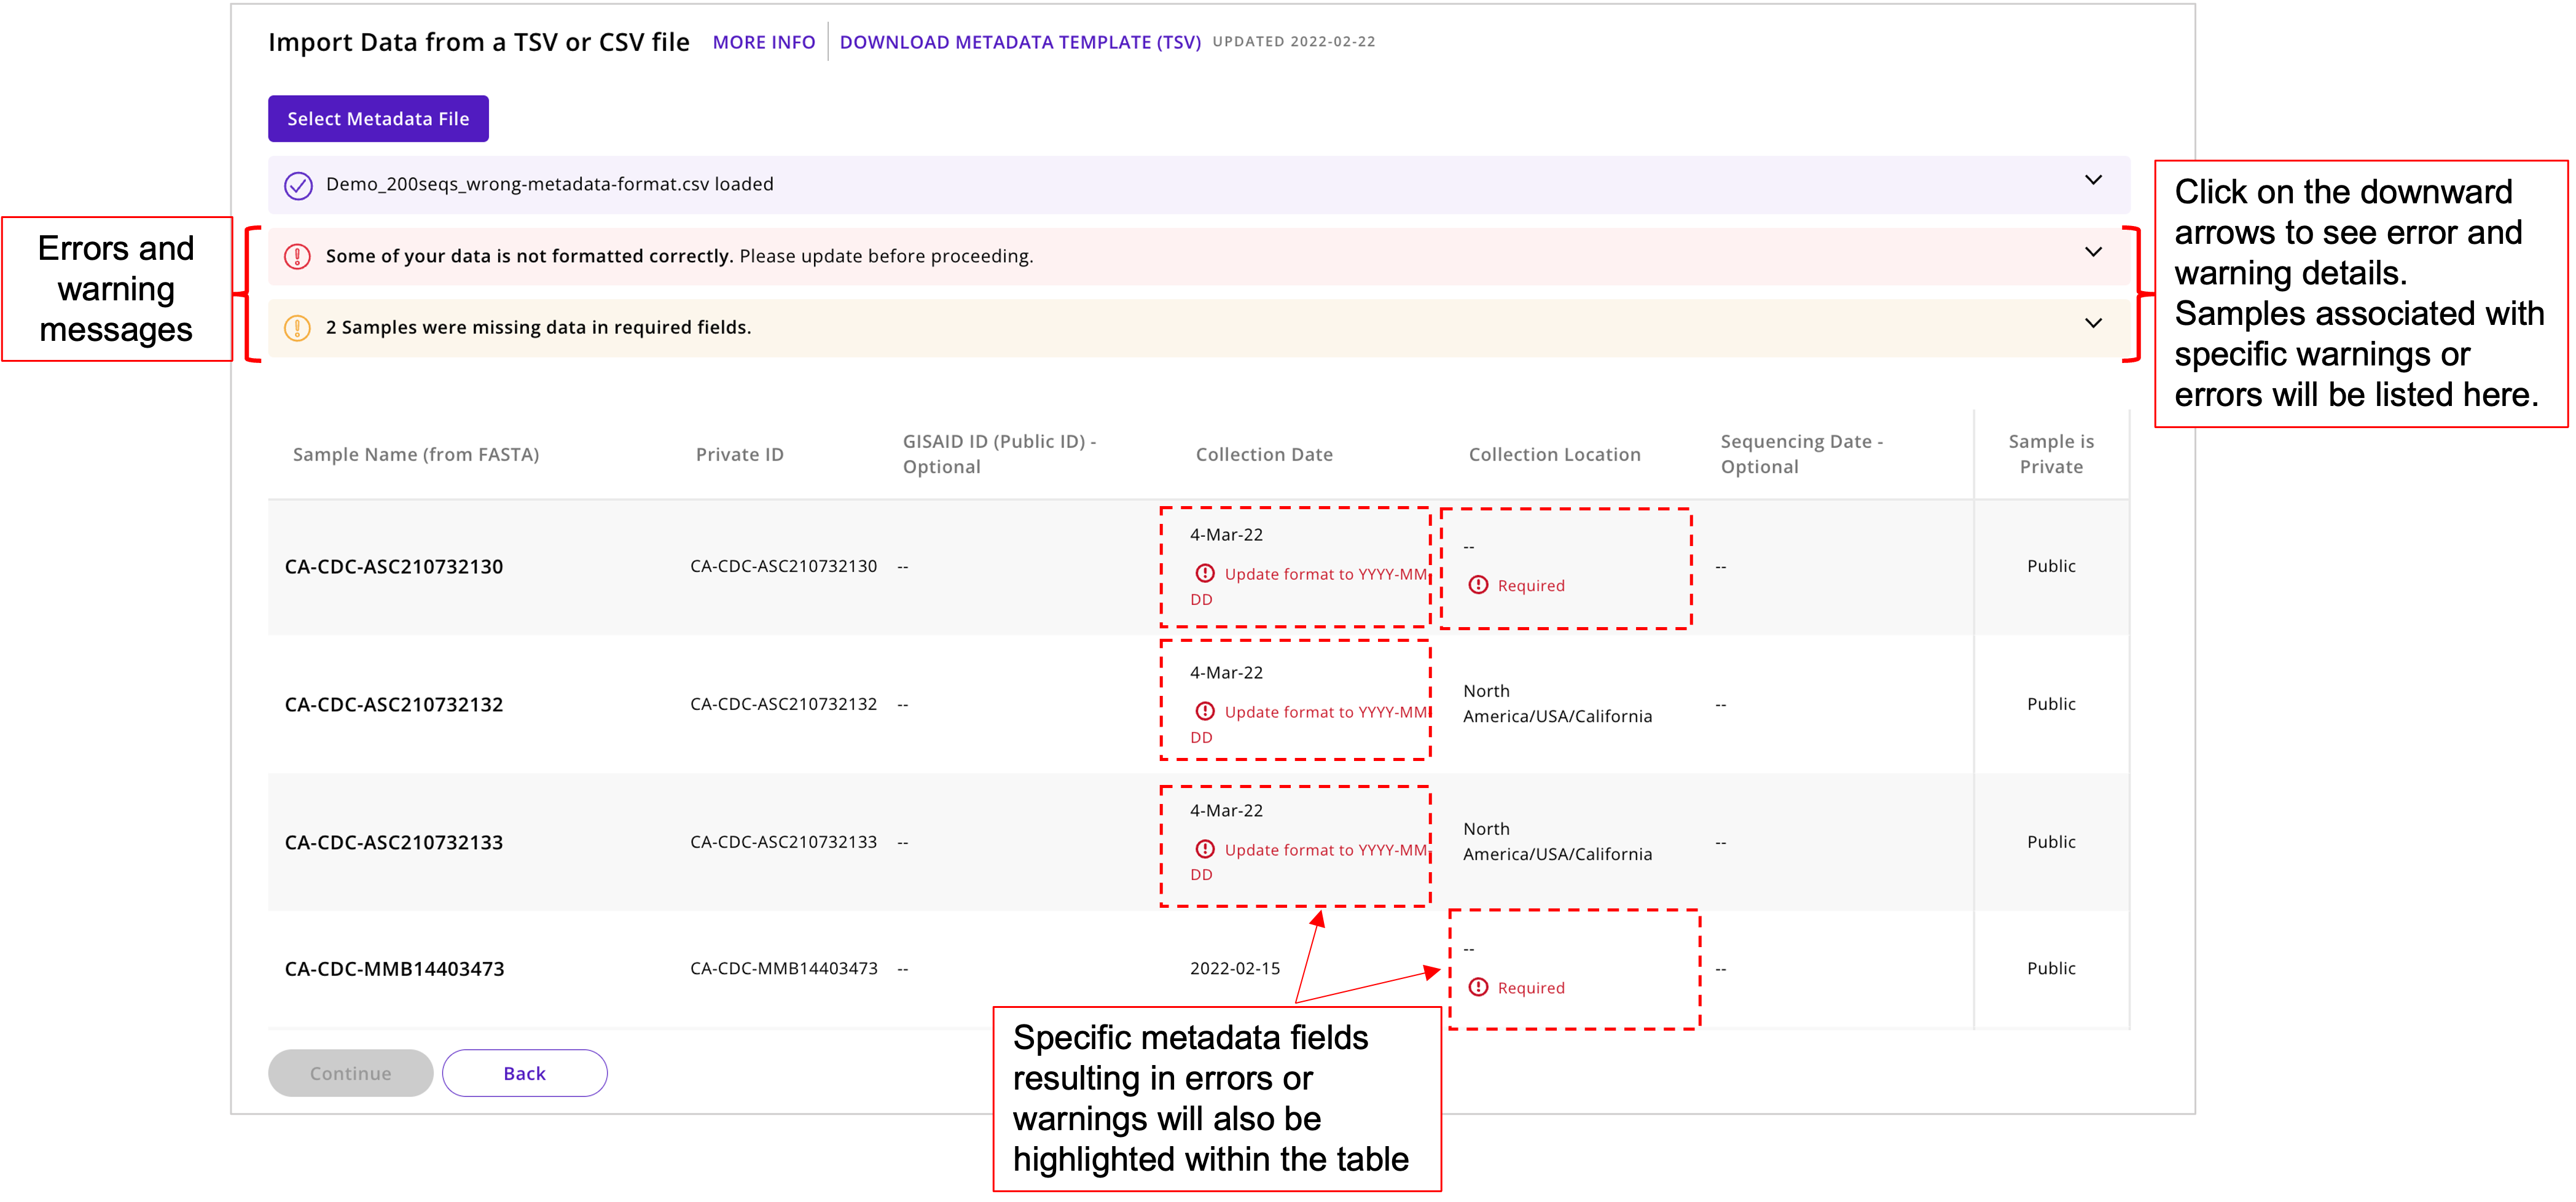This screenshot has width=2576, height=1202.
Task: Click private ID CA-CDC-MMB14403473 cell
Action: point(784,968)
